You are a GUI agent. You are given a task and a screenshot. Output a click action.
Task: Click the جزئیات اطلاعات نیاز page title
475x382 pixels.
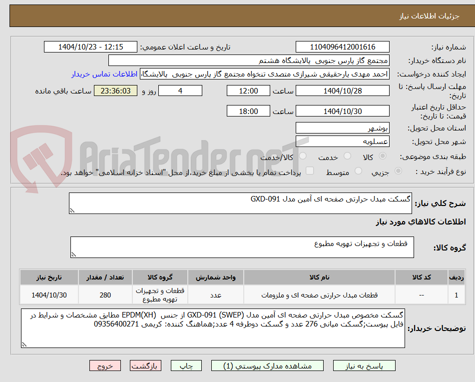429,16
